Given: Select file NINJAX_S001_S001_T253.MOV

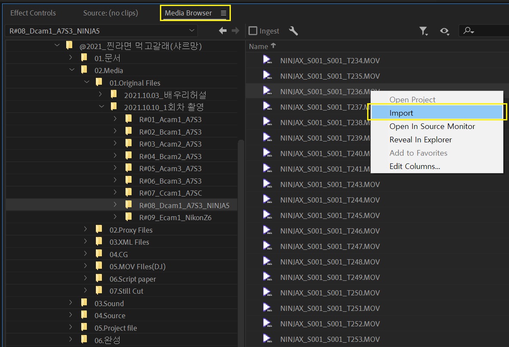Looking at the screenshot, I should 330,339.
